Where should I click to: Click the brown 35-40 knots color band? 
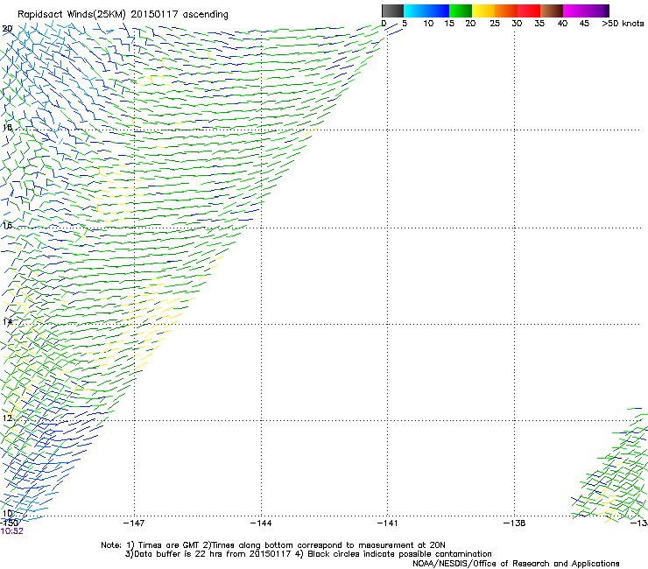(x=552, y=11)
